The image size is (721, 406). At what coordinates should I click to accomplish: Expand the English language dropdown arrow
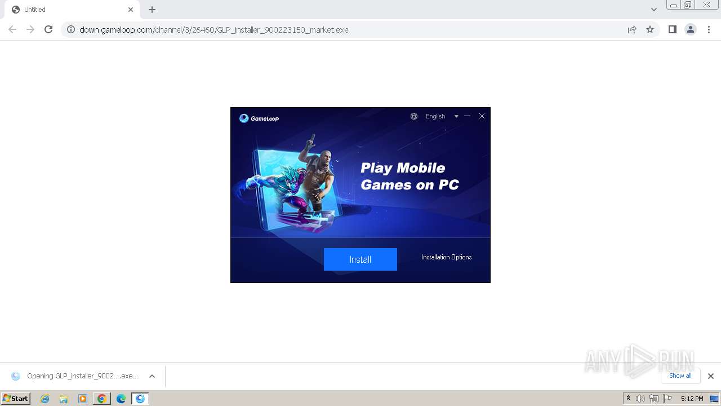456,116
